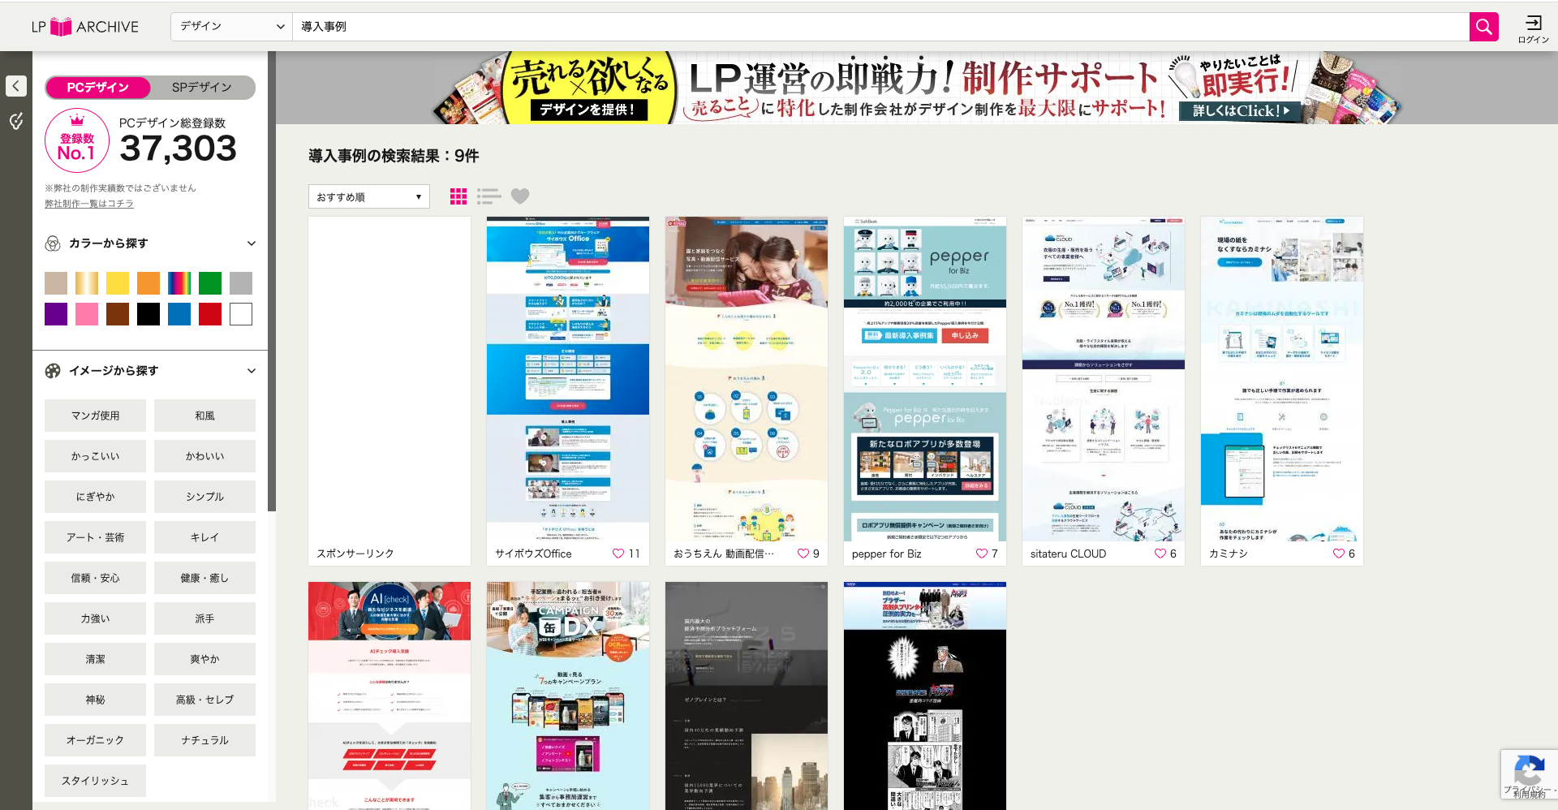The height and width of the screenshot is (810, 1558).
Task: Open the pepper for Biz design thumbnail
Action: 925,379
